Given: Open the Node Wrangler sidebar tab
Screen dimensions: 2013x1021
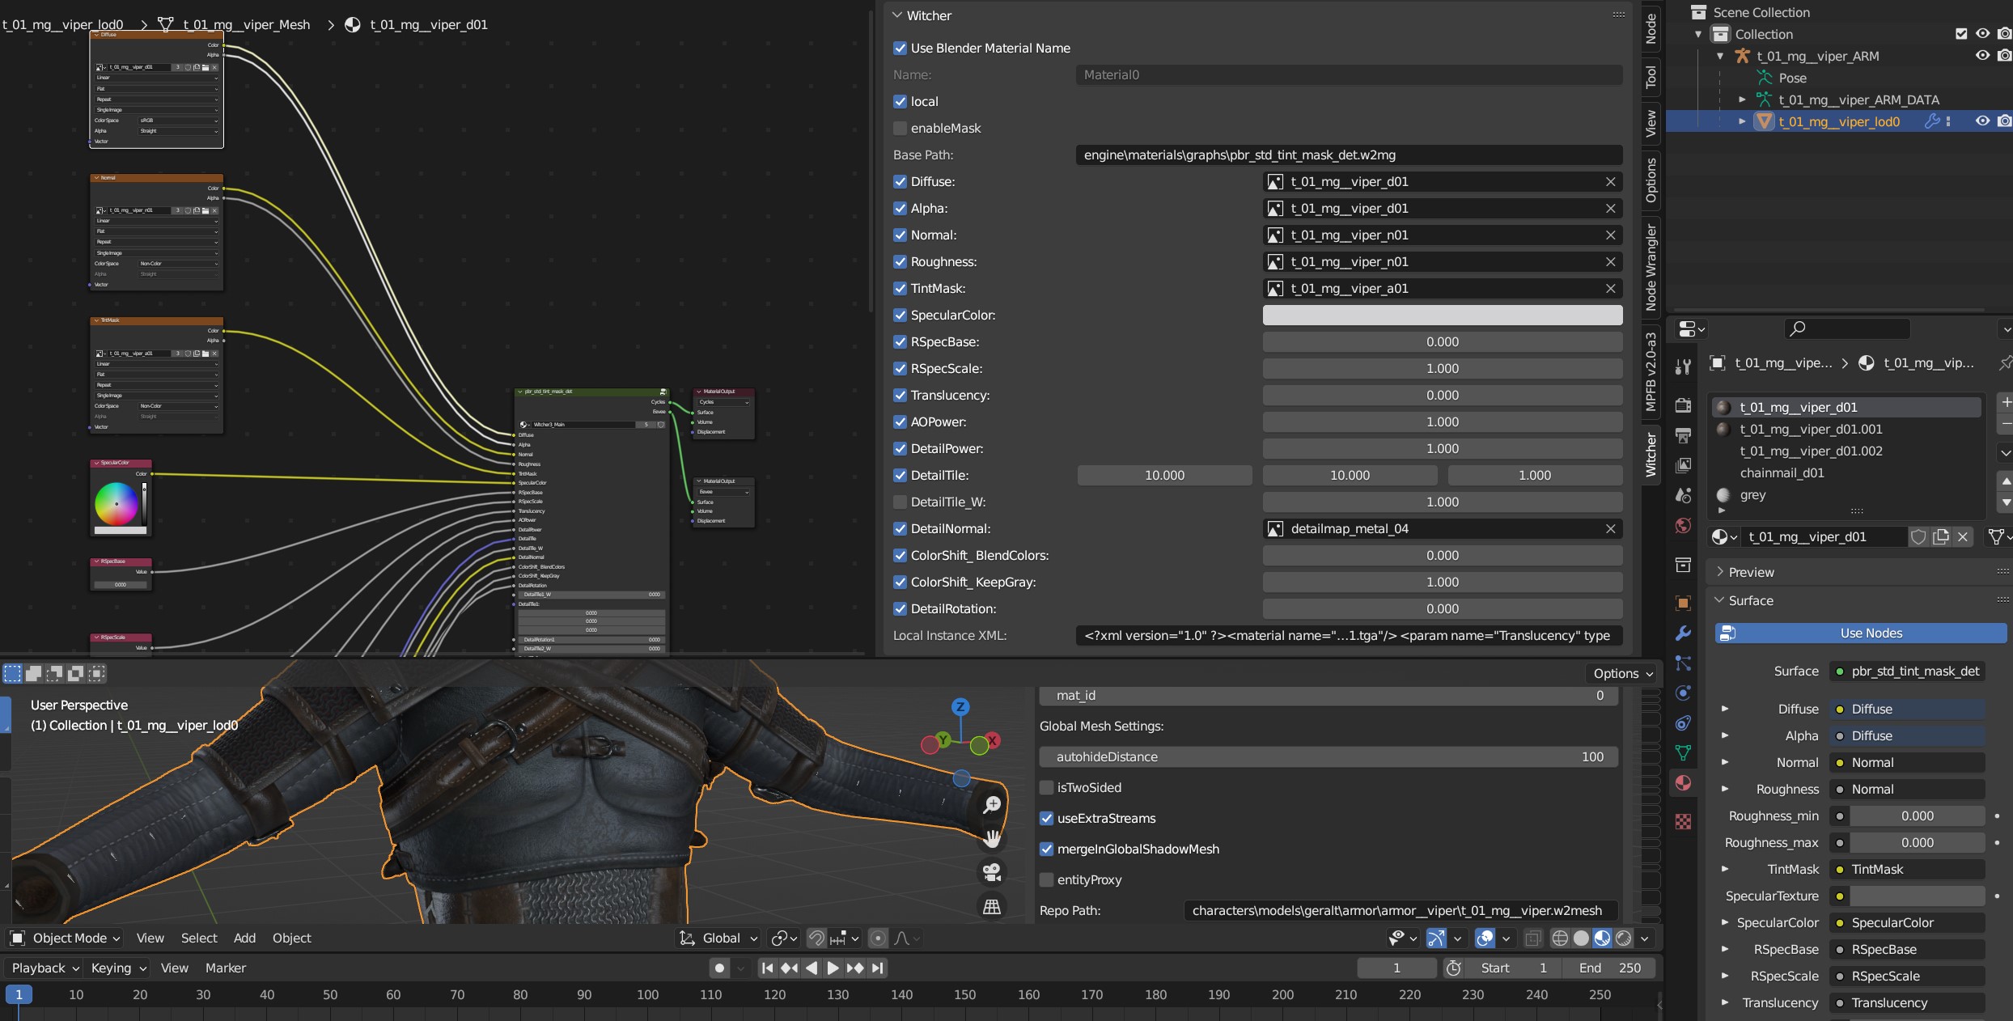Looking at the screenshot, I should point(1651,267).
